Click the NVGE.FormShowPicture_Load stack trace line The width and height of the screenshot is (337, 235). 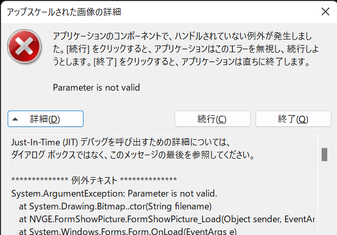[166, 219]
